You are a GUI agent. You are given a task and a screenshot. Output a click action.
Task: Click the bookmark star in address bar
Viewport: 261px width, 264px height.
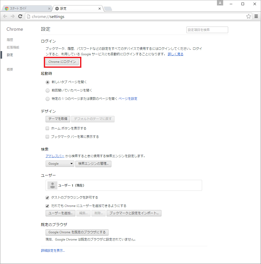(x=248, y=16)
